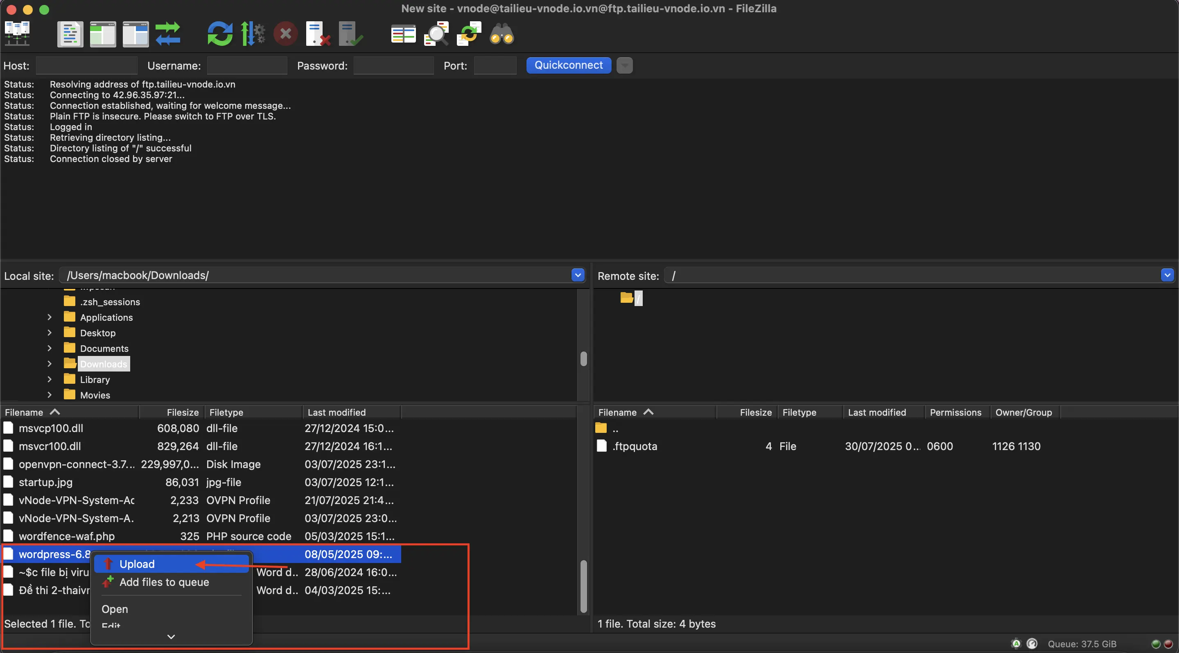Open the Site Manager
Image resolution: width=1179 pixels, height=653 pixels.
pyautogui.click(x=17, y=34)
